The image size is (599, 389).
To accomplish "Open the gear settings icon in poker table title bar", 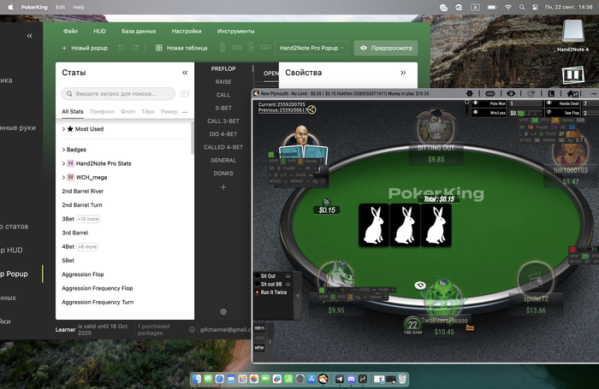I will [x=470, y=93].
